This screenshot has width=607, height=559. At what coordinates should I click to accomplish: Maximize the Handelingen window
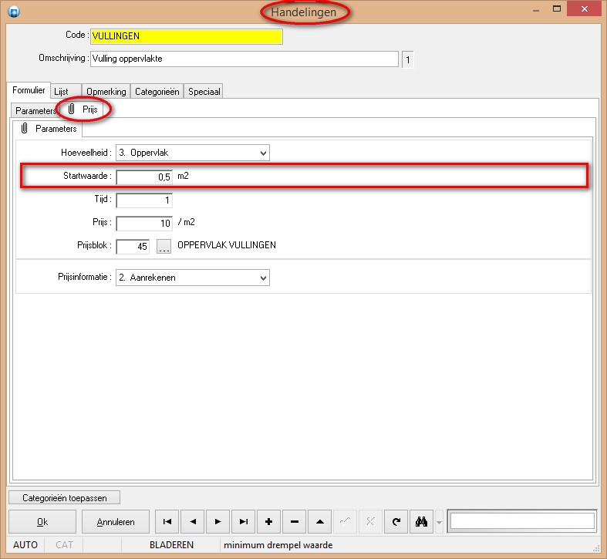(x=557, y=9)
